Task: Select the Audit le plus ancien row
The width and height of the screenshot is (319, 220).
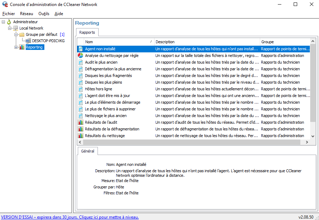Action: tap(193, 62)
